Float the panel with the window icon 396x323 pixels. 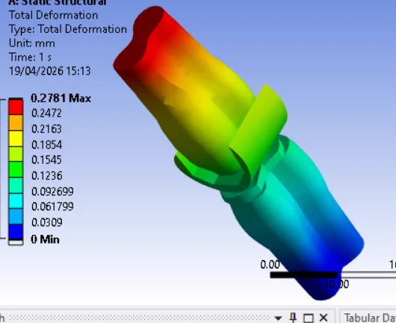309,318
